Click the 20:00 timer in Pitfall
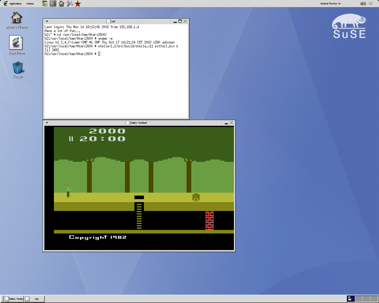 pos(102,139)
